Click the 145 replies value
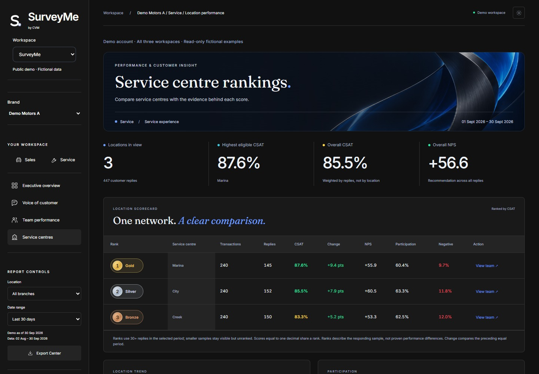This screenshot has width=539, height=374. [268, 265]
